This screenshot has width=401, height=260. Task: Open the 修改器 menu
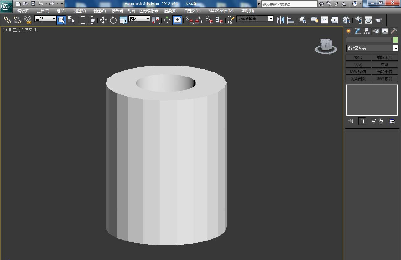(117, 11)
